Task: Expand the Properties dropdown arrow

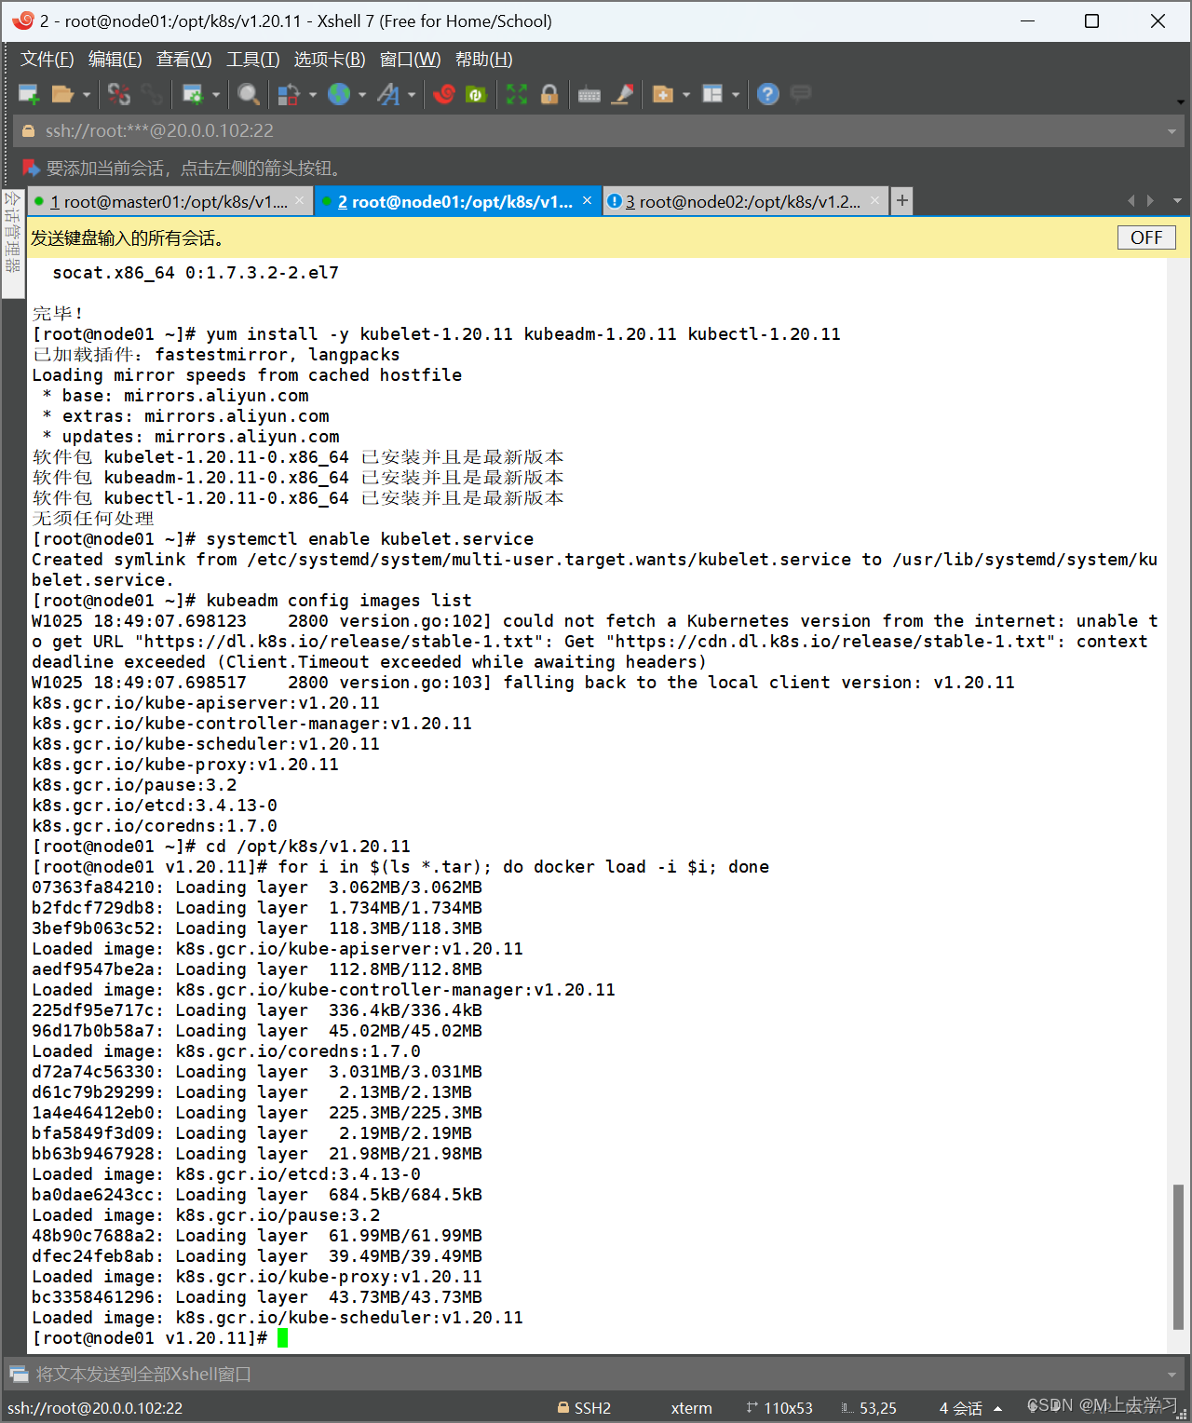Action: click(x=216, y=94)
